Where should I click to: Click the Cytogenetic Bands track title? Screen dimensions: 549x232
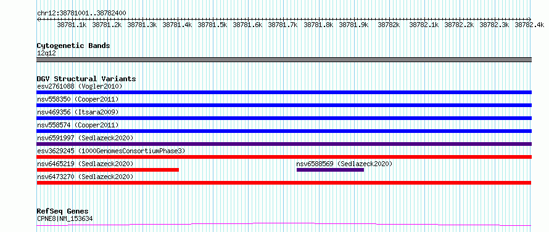click(x=73, y=46)
